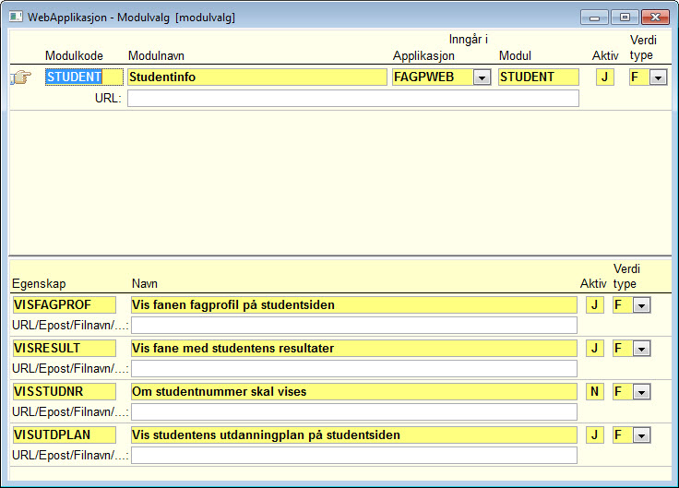Click URL/Epost/Filnavn field under VISUTDPLAN

pos(353,455)
